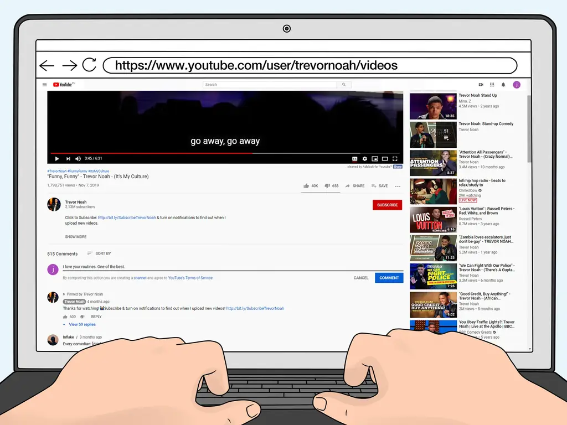Open the purple account avatar menu
The image size is (567, 425).
click(x=517, y=85)
